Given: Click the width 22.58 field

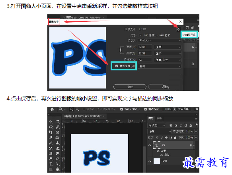Looking at the screenshot, I should pos(145,47).
